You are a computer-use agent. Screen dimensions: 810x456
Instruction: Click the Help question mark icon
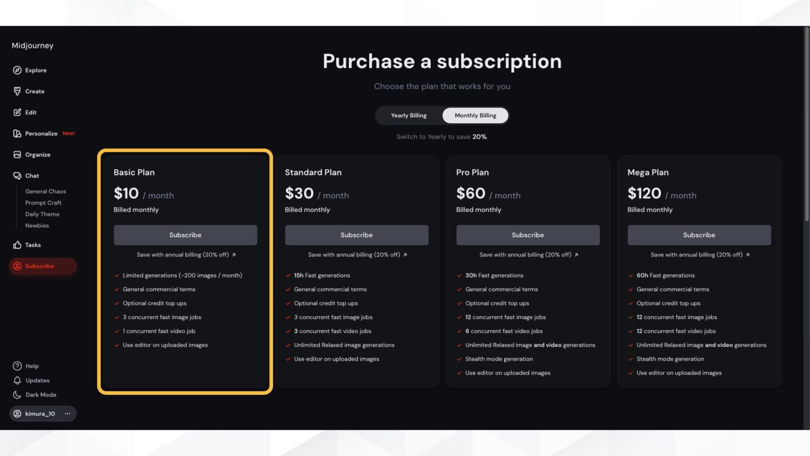click(17, 366)
